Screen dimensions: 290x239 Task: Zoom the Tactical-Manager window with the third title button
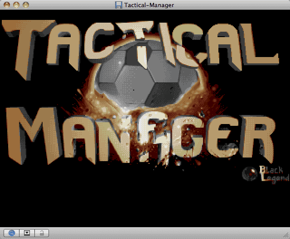[26, 5]
